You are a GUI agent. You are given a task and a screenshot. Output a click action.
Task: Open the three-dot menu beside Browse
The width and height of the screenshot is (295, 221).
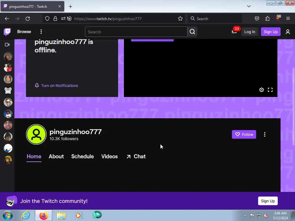[41, 32]
